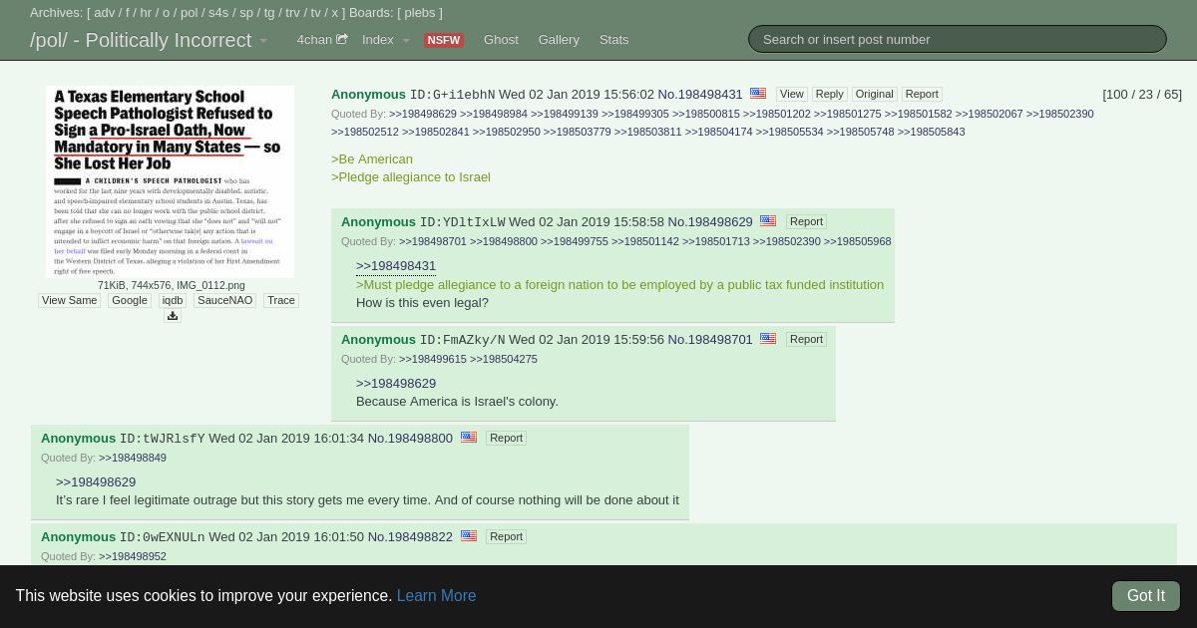Click the thread stats [100 / 23 / 65]
The width and height of the screenshot is (1197, 628).
(1142, 94)
